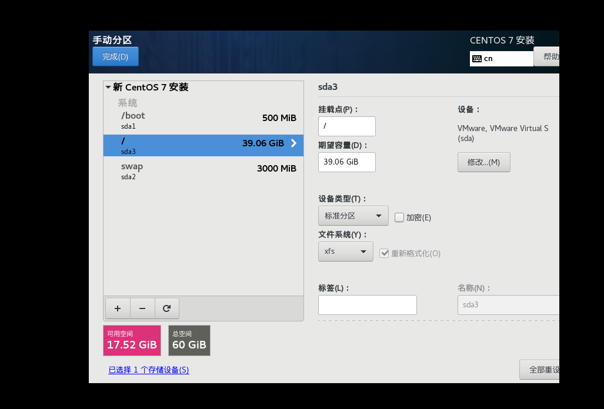The image size is (604, 409).
Task: Click the 修改...(M) modify device button
Action: coord(484,162)
